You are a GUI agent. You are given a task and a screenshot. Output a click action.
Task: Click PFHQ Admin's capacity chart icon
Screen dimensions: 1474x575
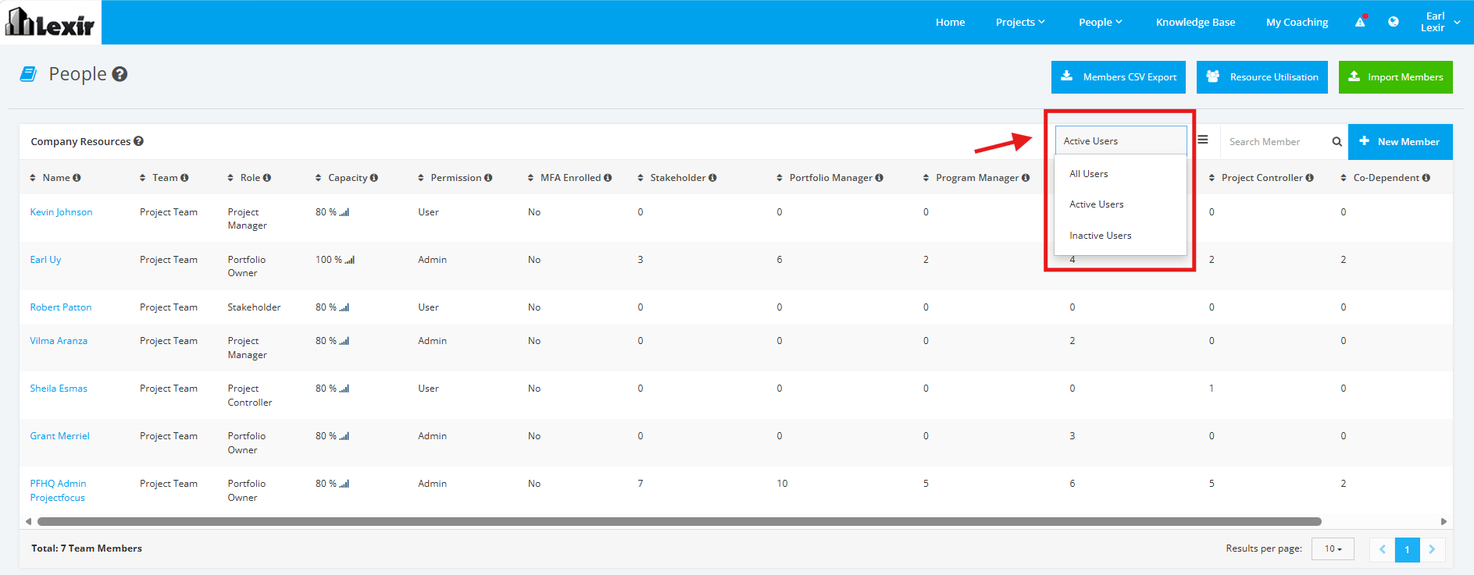point(344,484)
